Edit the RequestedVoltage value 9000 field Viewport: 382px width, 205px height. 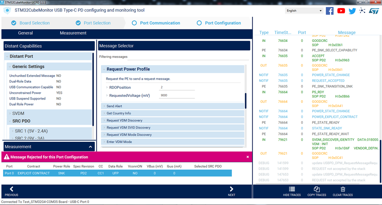tap(177, 96)
